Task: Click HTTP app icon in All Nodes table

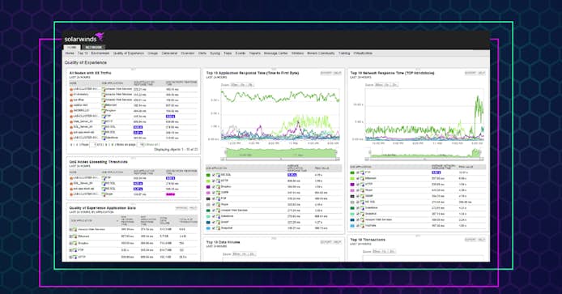Action: click(104, 121)
